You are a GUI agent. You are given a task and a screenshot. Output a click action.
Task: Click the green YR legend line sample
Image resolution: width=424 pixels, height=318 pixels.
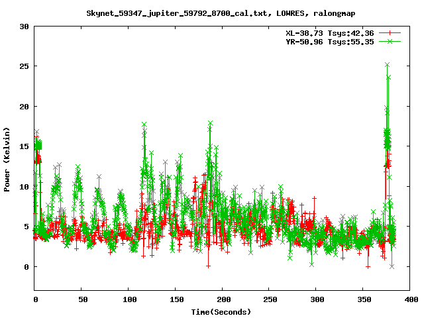[390, 41]
